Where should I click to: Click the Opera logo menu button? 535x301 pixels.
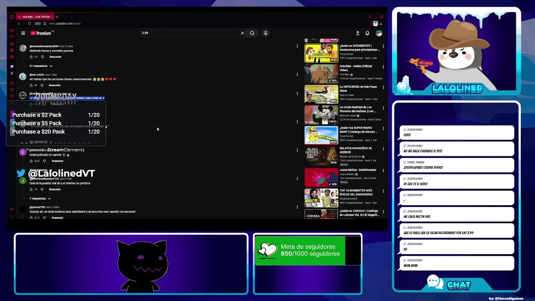12,17
